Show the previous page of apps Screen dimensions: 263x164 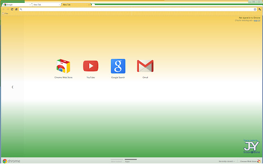coord(13,87)
